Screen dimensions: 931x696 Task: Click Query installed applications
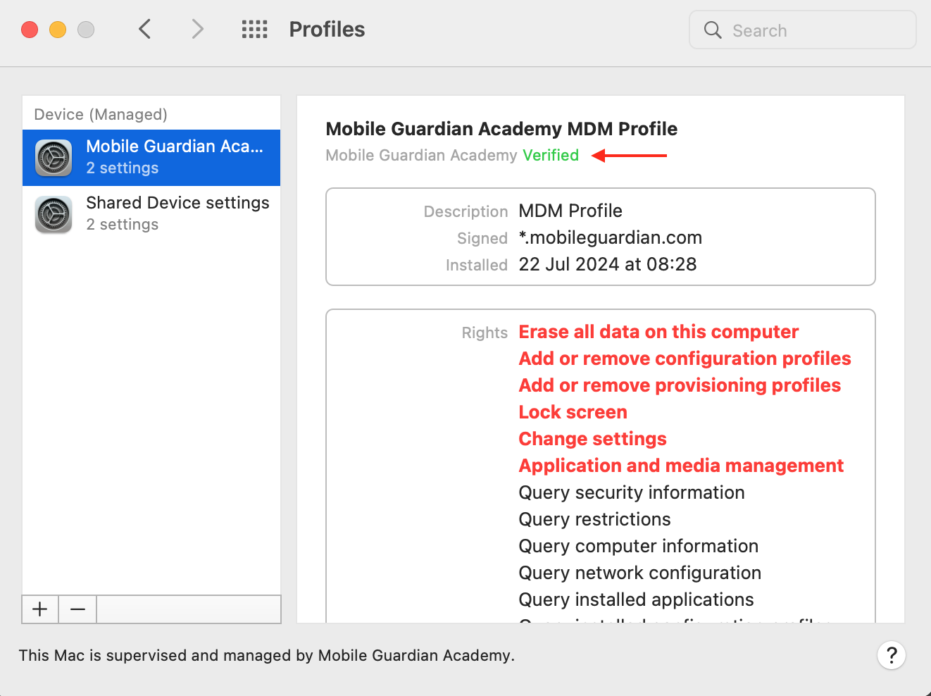[x=636, y=599]
